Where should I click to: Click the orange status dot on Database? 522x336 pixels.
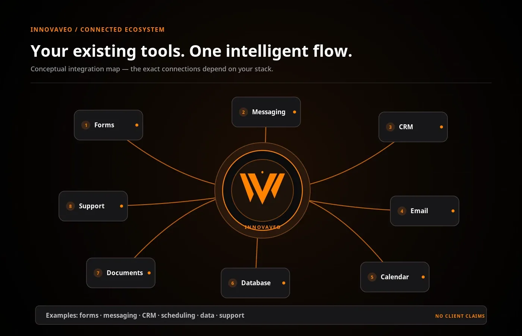pyautogui.click(x=284, y=283)
